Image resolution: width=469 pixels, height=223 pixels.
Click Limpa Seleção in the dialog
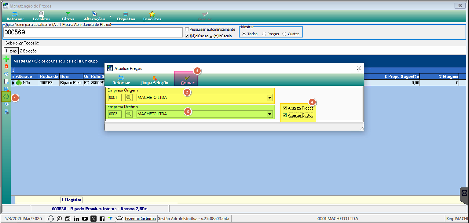[x=154, y=80]
